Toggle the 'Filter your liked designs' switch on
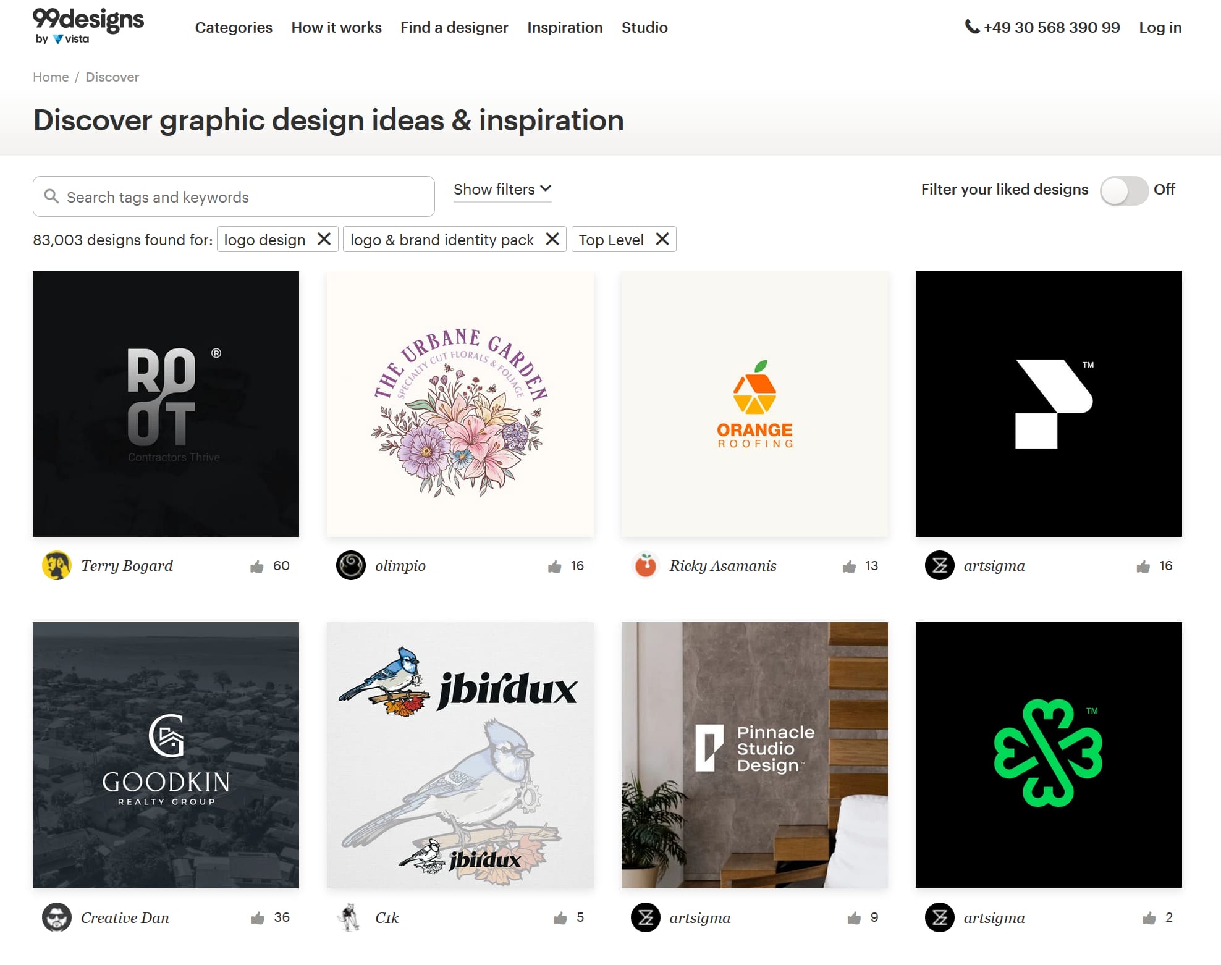The height and width of the screenshot is (965, 1221). (1124, 190)
